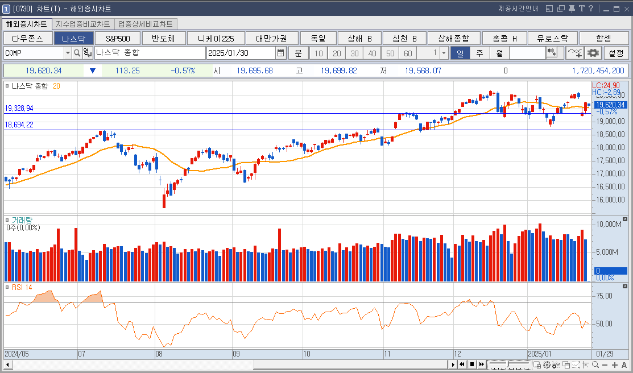Viewport: 633px width, 373px height.
Task: Select the 독일 index button
Action: pyautogui.click(x=318, y=38)
